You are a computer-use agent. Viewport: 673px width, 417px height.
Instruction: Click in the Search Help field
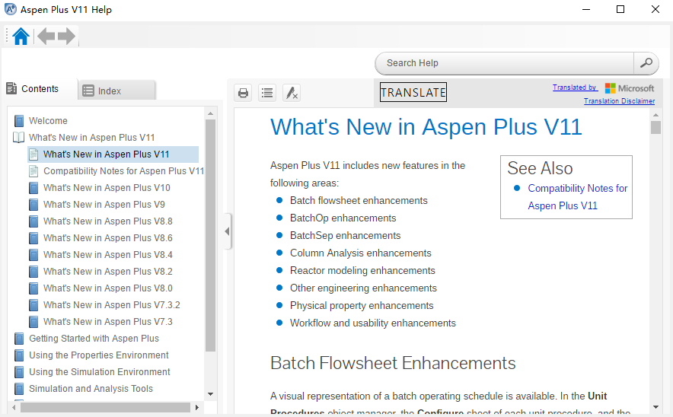click(x=504, y=63)
